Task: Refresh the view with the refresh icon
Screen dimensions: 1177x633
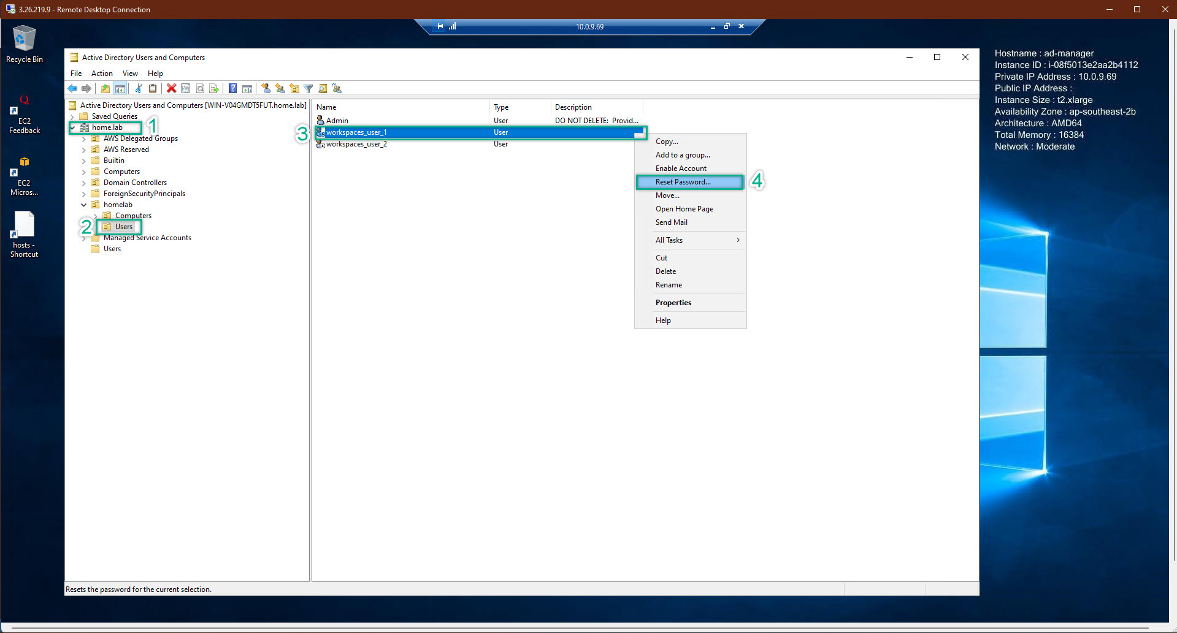Action: point(200,89)
